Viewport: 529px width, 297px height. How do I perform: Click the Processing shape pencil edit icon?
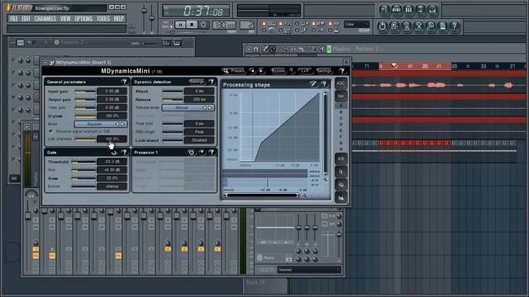pyautogui.click(x=313, y=84)
